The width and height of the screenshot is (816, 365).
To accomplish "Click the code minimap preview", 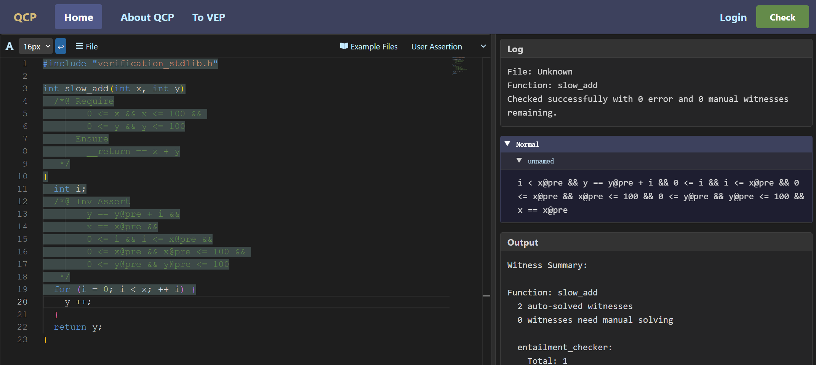I will click(459, 66).
